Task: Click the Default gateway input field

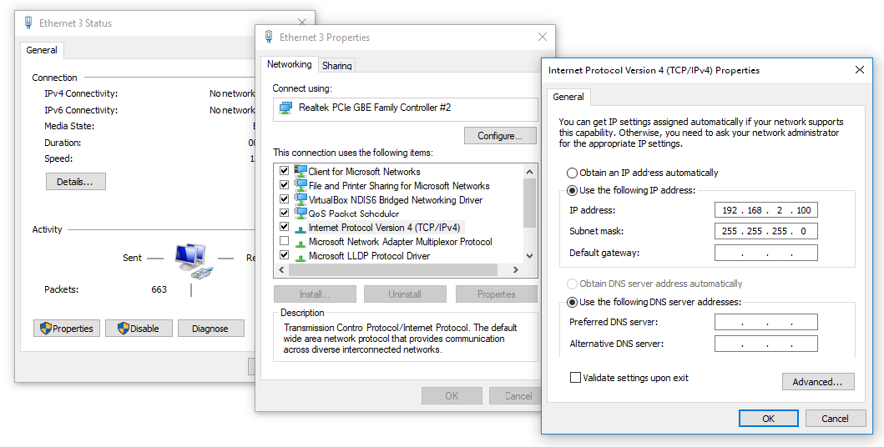Action: (x=765, y=253)
